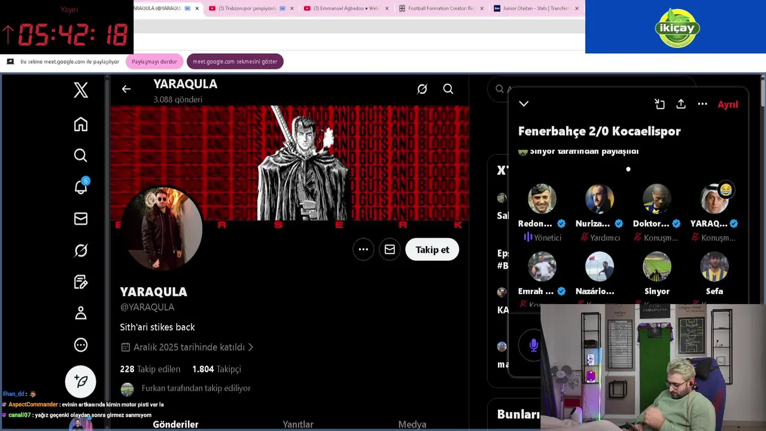Close the Trabzonspor browser tab

tap(292, 8)
